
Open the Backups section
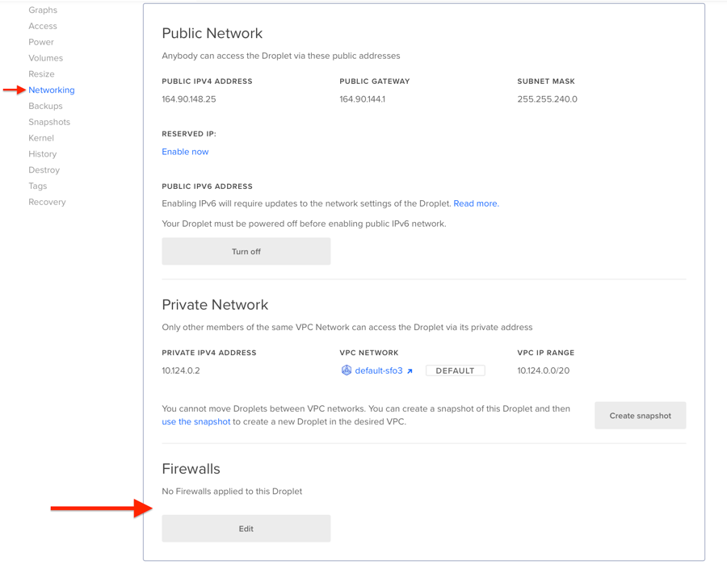(x=45, y=106)
